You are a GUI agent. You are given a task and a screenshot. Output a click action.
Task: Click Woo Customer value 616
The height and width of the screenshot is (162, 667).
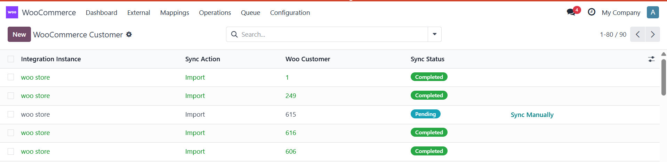click(x=291, y=133)
